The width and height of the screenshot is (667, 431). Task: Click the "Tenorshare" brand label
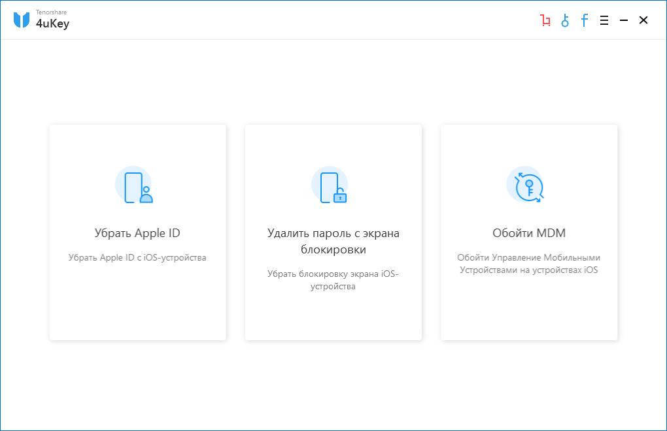[x=51, y=12]
